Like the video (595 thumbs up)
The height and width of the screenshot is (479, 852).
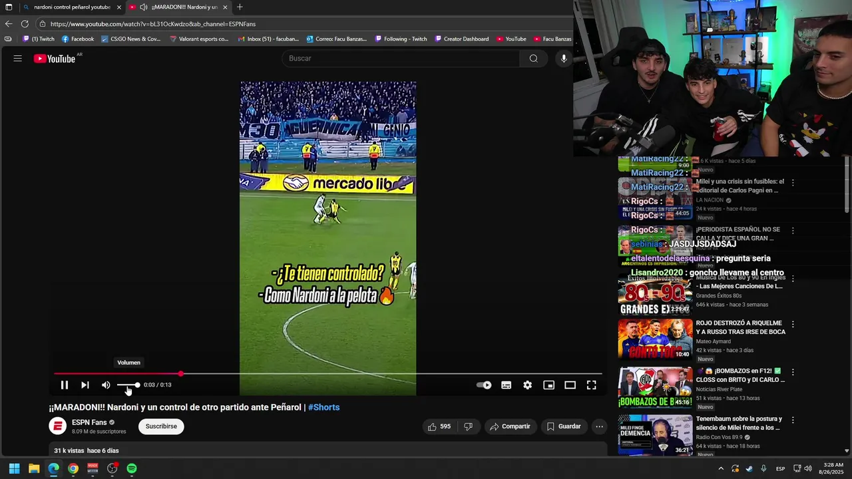439,426
